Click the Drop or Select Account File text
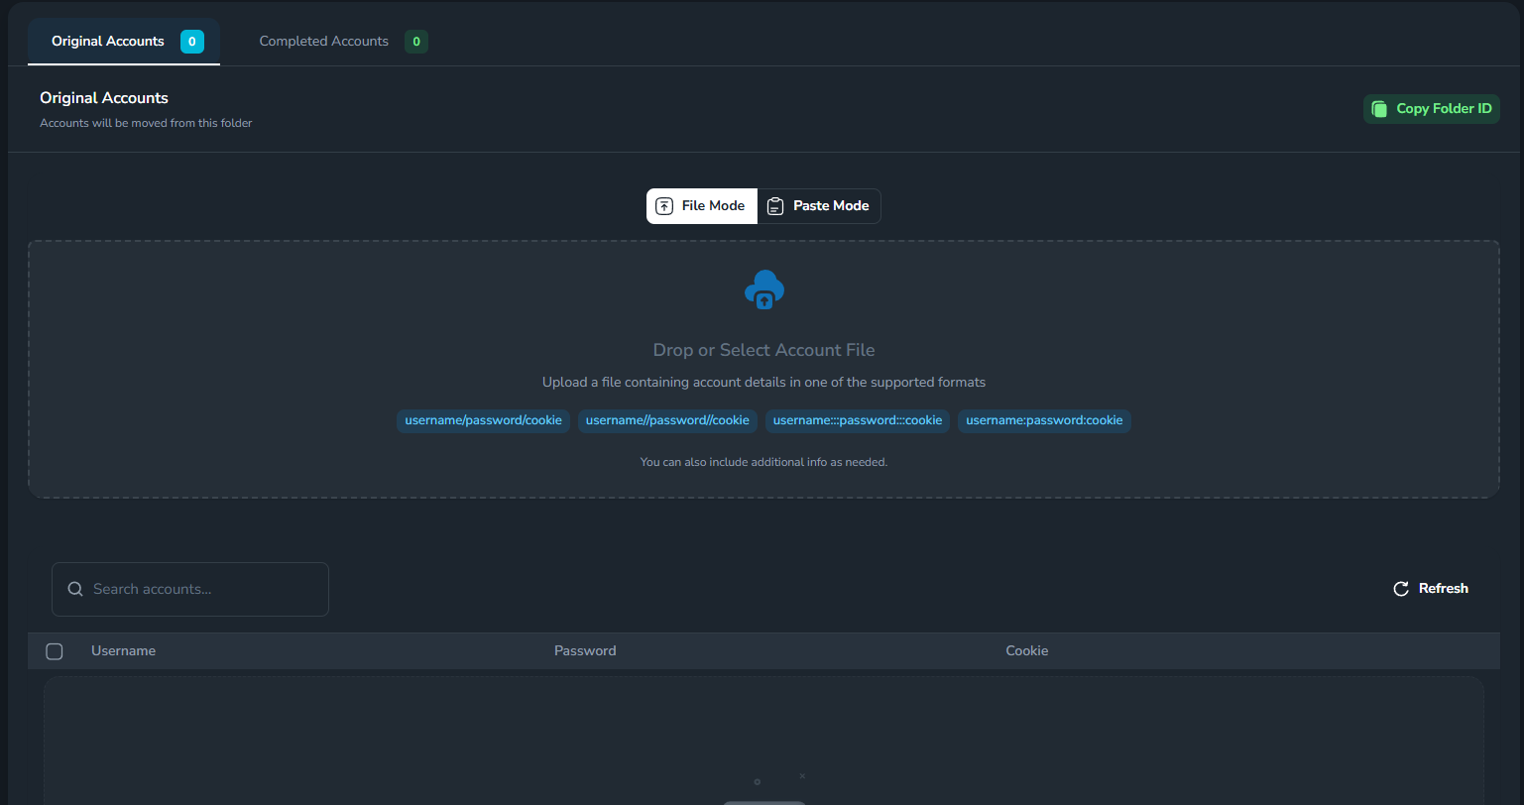This screenshot has height=805, width=1524. click(x=763, y=350)
